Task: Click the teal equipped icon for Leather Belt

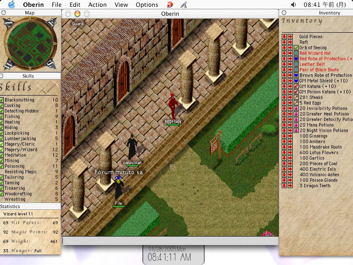Action: (x=296, y=64)
